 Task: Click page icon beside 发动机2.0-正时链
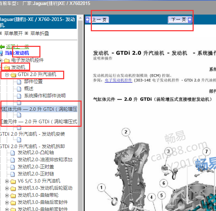coord(13,174)
